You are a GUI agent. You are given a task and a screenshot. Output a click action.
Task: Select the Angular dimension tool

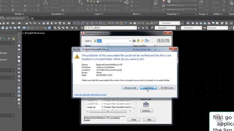coord(104,23)
